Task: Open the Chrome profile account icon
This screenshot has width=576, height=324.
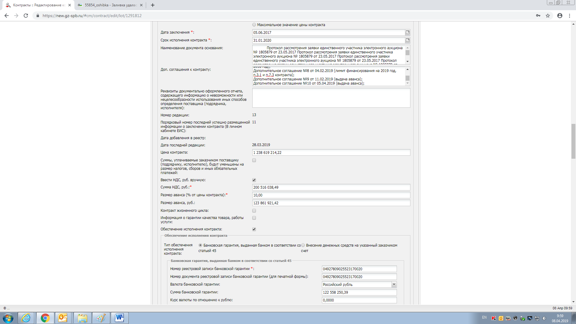Action: 559,16
